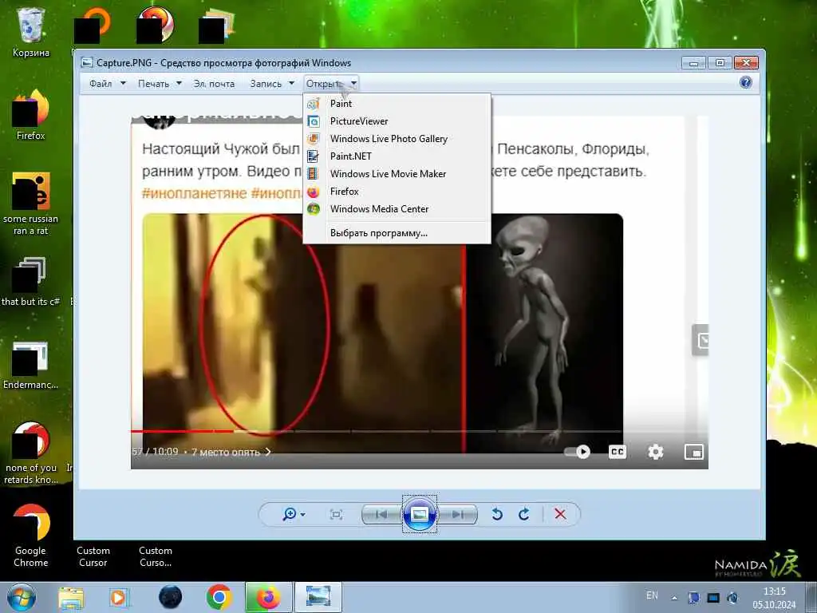Click the EN language indicator

(652, 595)
